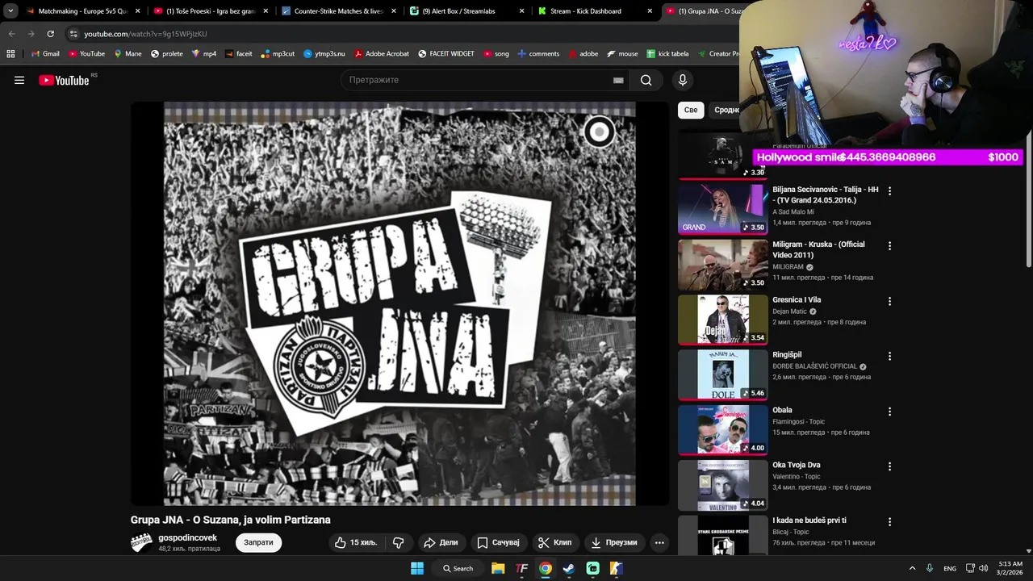Like the video with thumbs up
The image size is (1033, 581).
click(356, 542)
